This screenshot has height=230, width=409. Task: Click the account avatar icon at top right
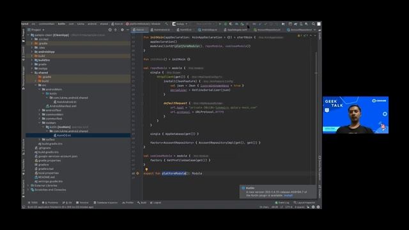tap(319, 24)
